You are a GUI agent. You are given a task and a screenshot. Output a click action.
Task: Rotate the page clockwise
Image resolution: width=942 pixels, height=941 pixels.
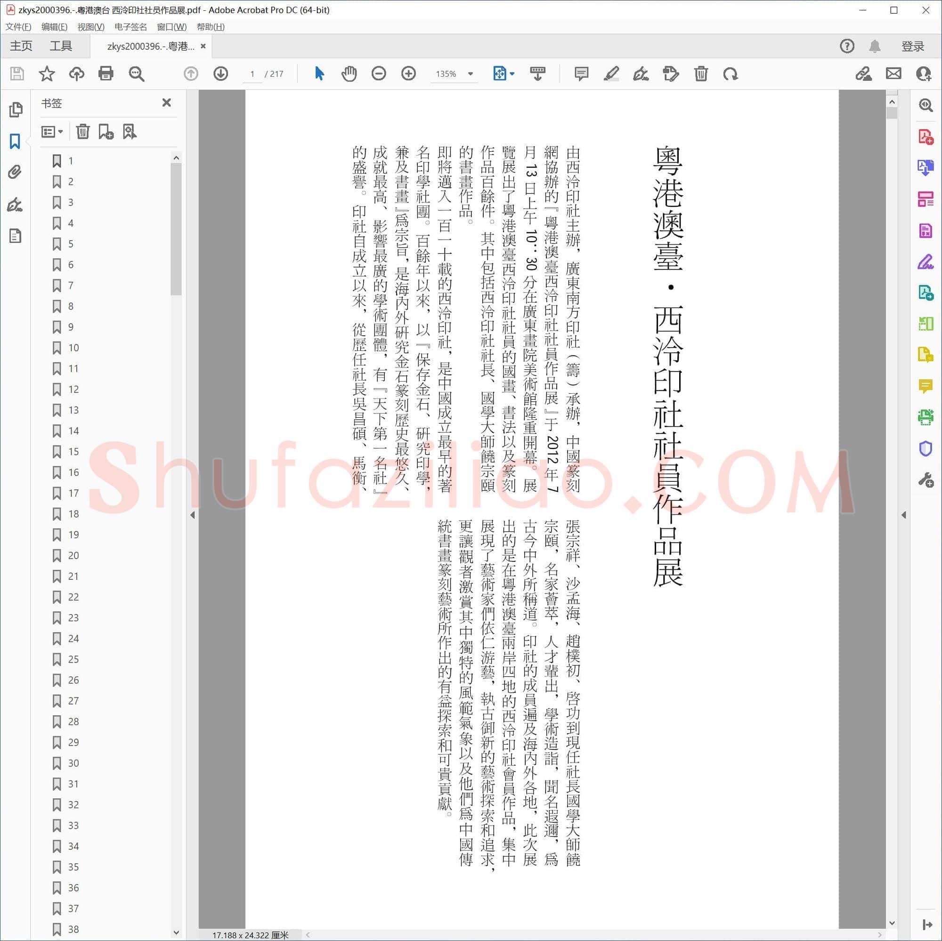pos(731,73)
